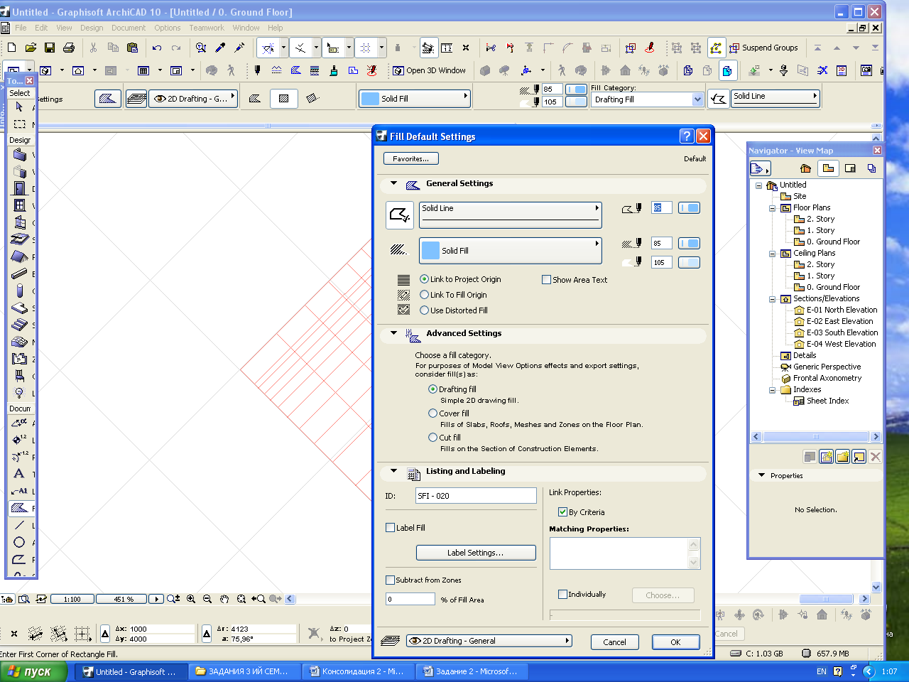
Task: Select the Marquee tool in toolbox
Action: pyautogui.click(x=19, y=124)
